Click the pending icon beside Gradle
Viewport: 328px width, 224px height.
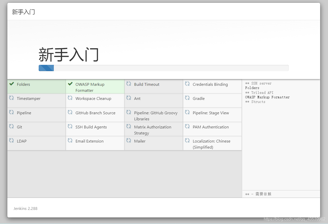click(187, 98)
